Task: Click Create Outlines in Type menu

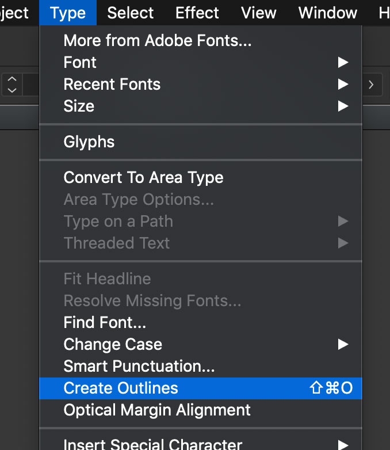Action: point(121,388)
